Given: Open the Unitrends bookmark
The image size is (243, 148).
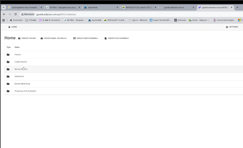Looking at the screenshot, I should tap(180, 20).
